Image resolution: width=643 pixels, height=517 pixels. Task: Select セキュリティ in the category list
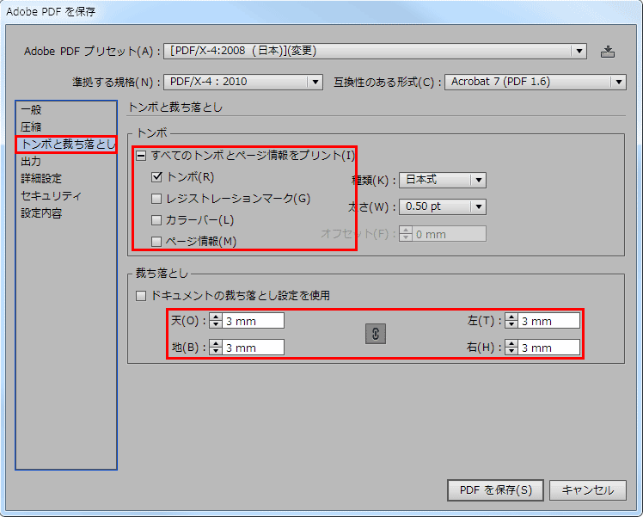point(65,196)
